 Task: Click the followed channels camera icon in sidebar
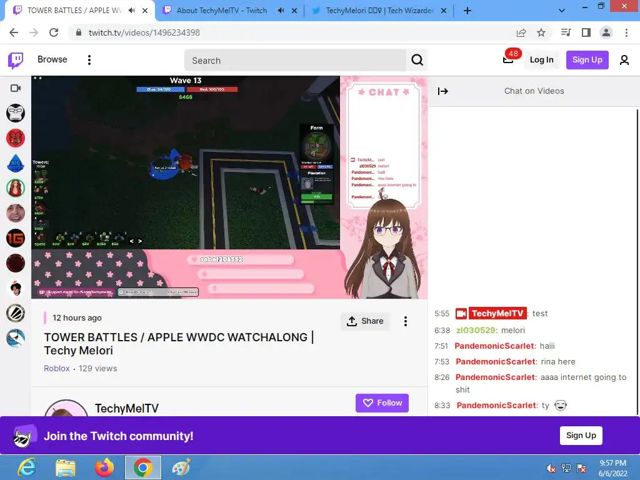point(16,88)
